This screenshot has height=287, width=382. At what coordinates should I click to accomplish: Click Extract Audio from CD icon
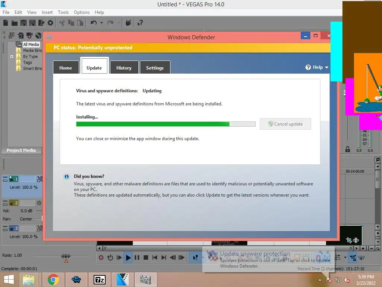[38, 36]
